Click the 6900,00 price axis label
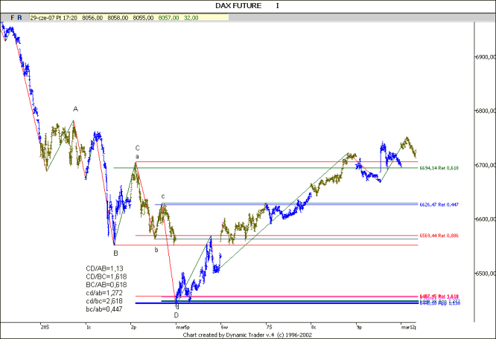 484,57
